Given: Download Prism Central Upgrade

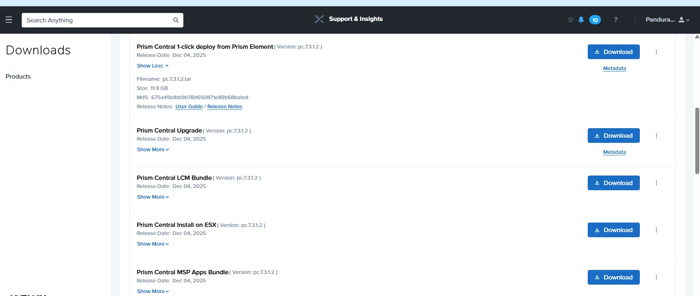Looking at the screenshot, I should tap(613, 136).
